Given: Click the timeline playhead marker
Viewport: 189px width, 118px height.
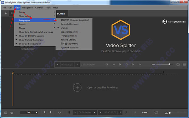Looking at the screenshot, I should click(x=13, y=73).
